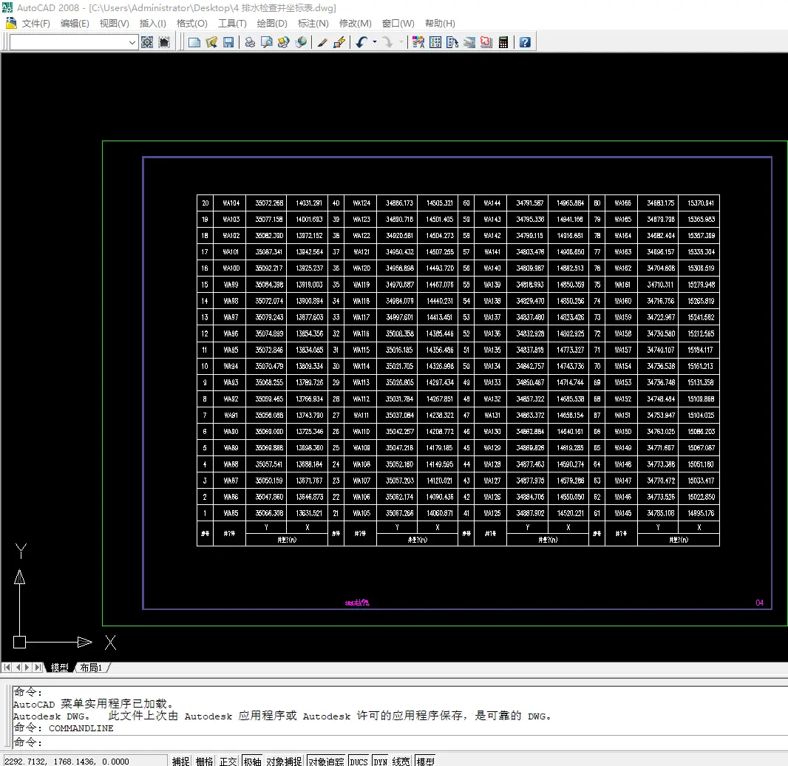
Task: Open Plot Preview from toolbar
Action: 266,42
